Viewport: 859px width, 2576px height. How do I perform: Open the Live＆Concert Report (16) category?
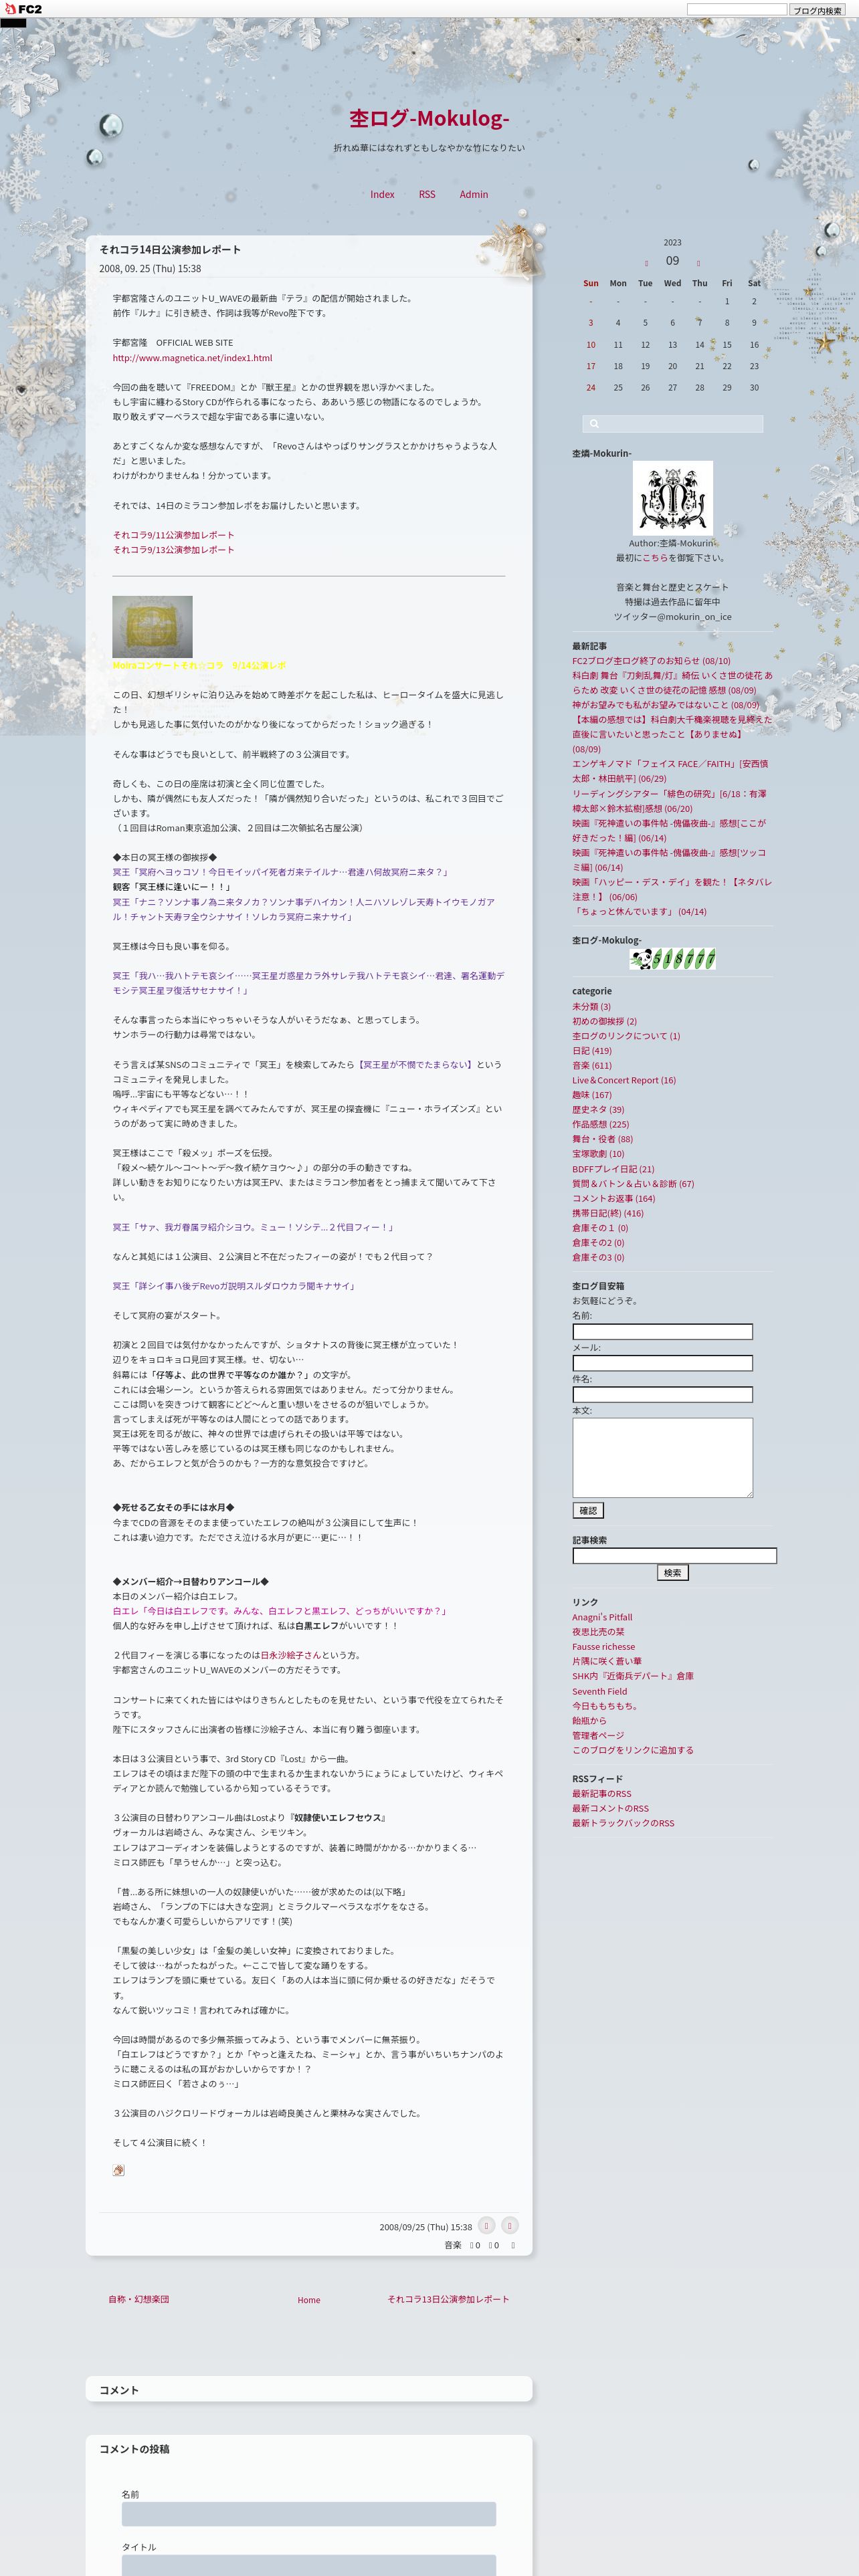tap(624, 1080)
